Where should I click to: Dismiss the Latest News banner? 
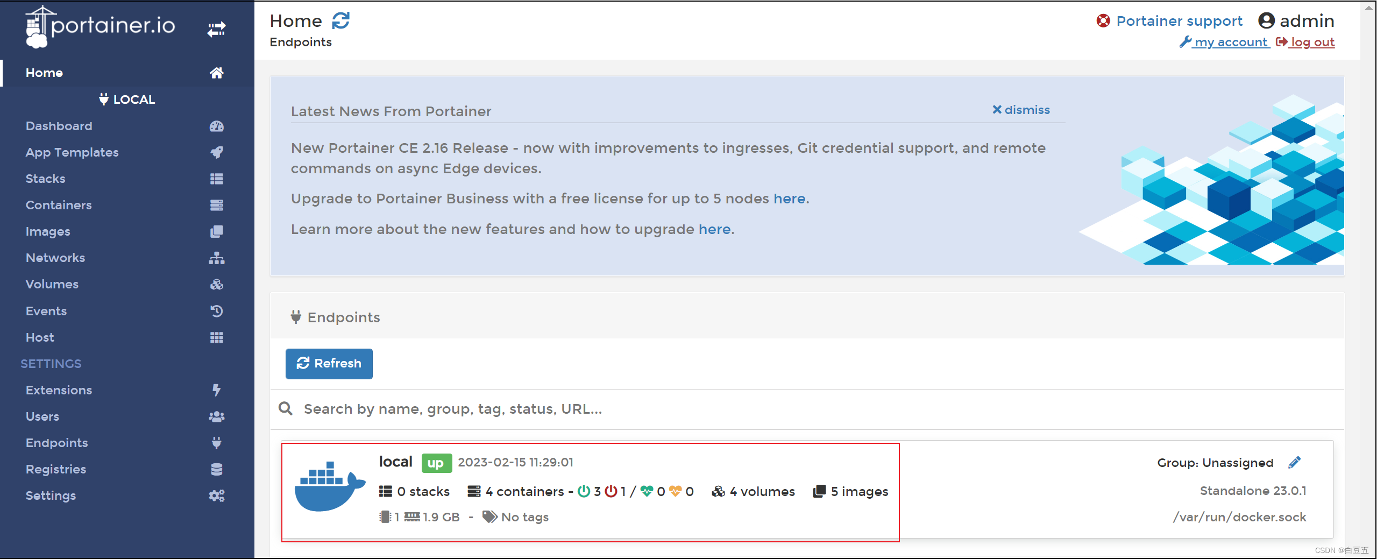[1021, 110]
